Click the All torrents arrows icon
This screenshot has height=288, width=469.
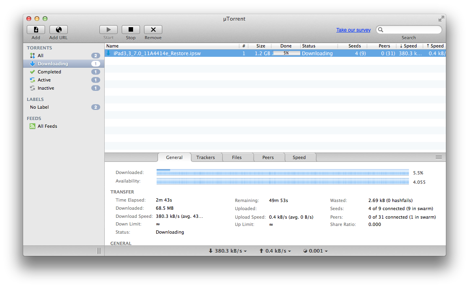[x=32, y=56]
